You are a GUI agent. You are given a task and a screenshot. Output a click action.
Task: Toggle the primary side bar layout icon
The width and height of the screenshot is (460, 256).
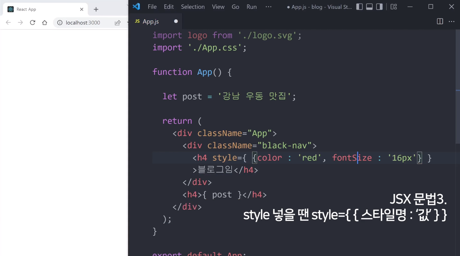(x=359, y=7)
